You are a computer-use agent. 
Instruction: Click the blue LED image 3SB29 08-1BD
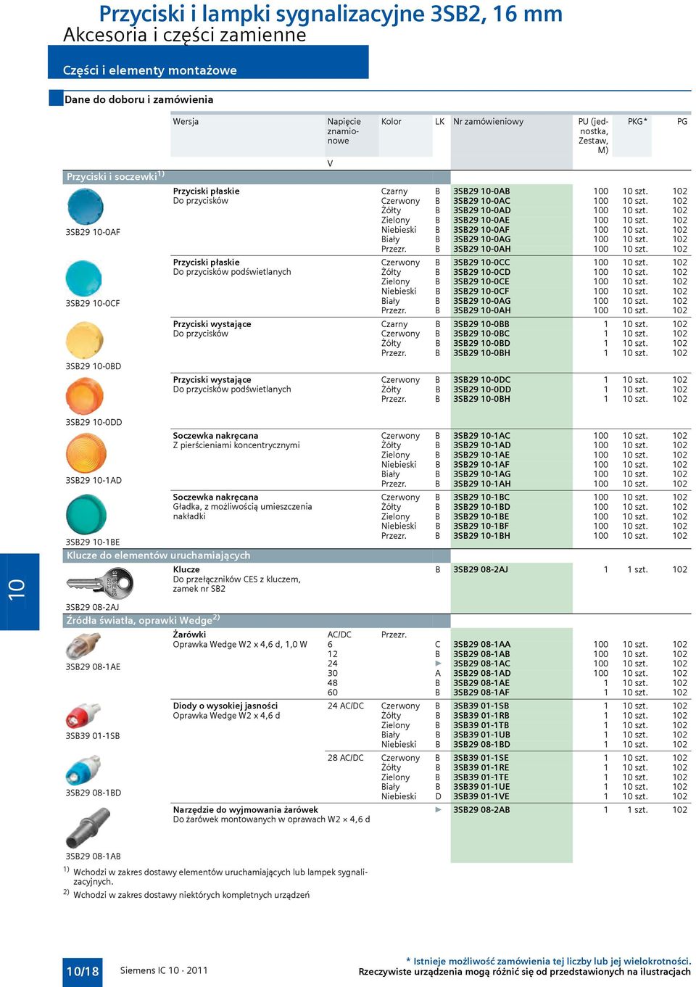[x=83, y=769]
